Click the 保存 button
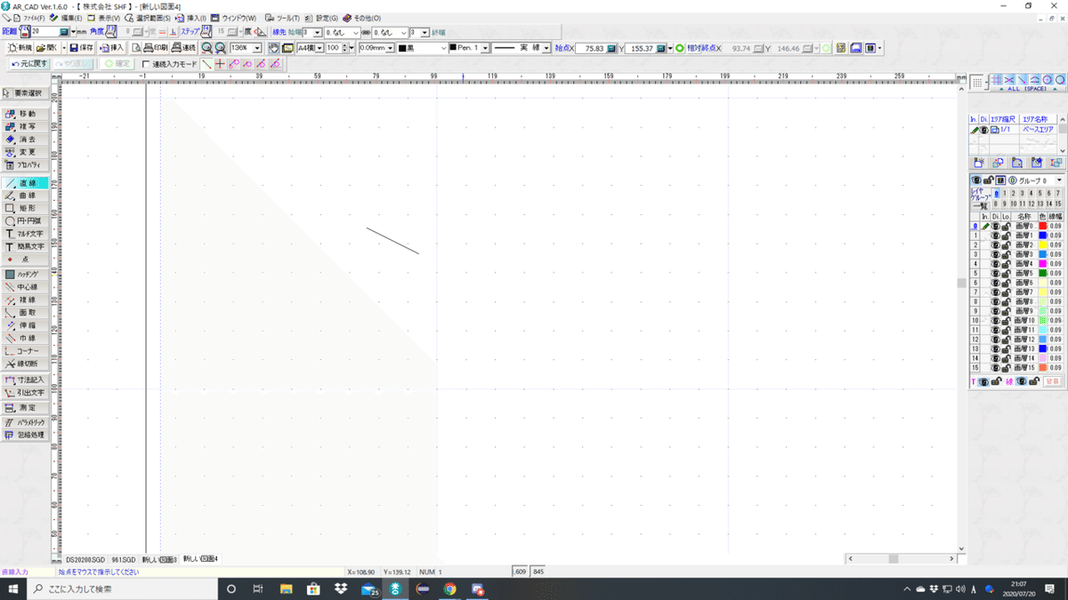Screen dimensions: 1068x600 tap(82, 48)
